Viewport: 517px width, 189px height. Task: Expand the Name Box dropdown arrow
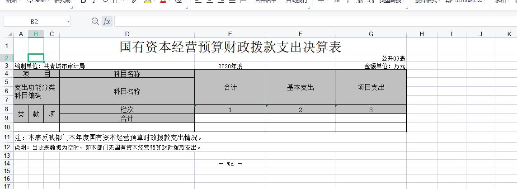click(68, 21)
